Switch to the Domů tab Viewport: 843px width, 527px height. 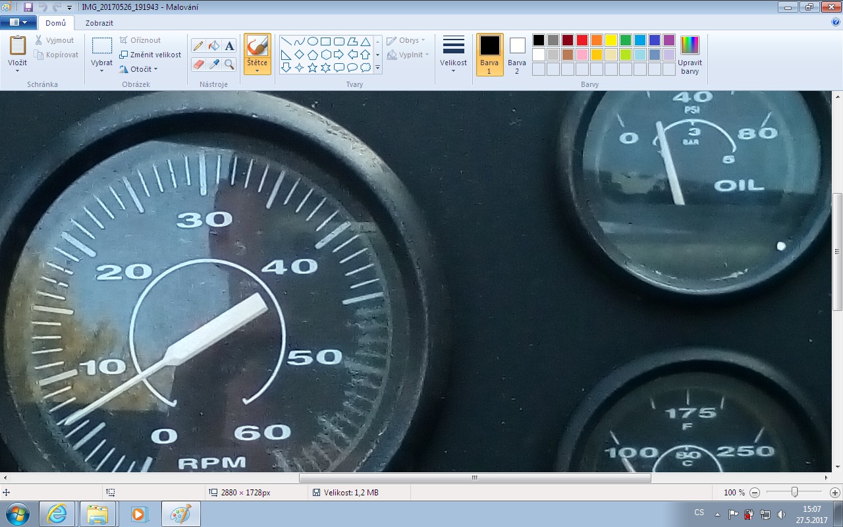tap(56, 23)
